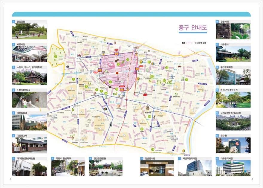Click the '국채보상운동기념공원' label
263x188 pixels.
click(231, 113)
